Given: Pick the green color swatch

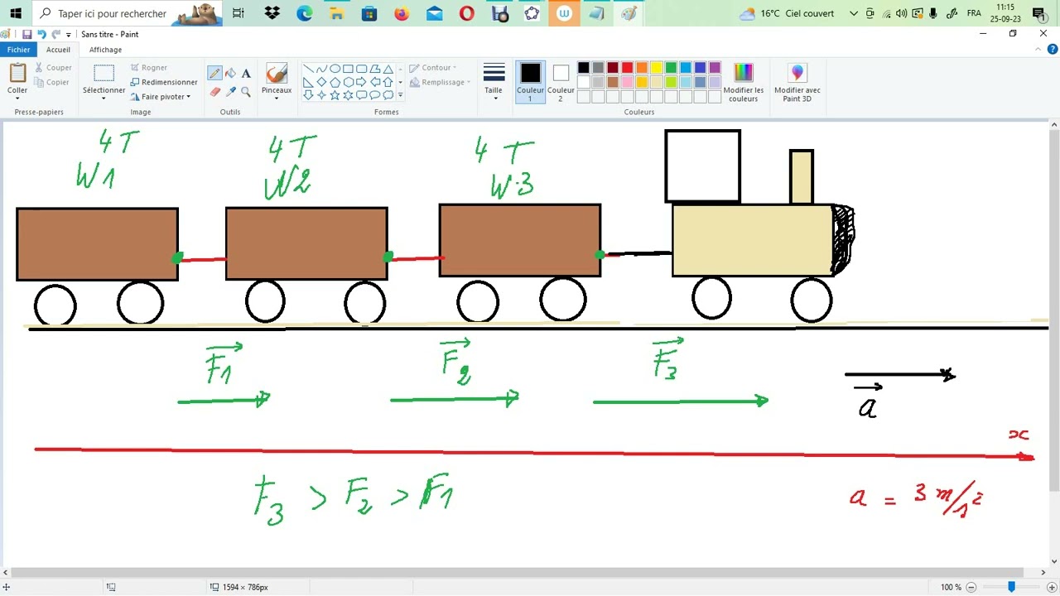Looking at the screenshot, I should coord(671,68).
